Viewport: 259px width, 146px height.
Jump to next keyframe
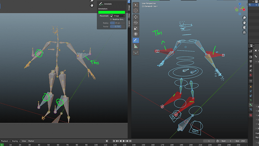pyautogui.click(x=127, y=141)
